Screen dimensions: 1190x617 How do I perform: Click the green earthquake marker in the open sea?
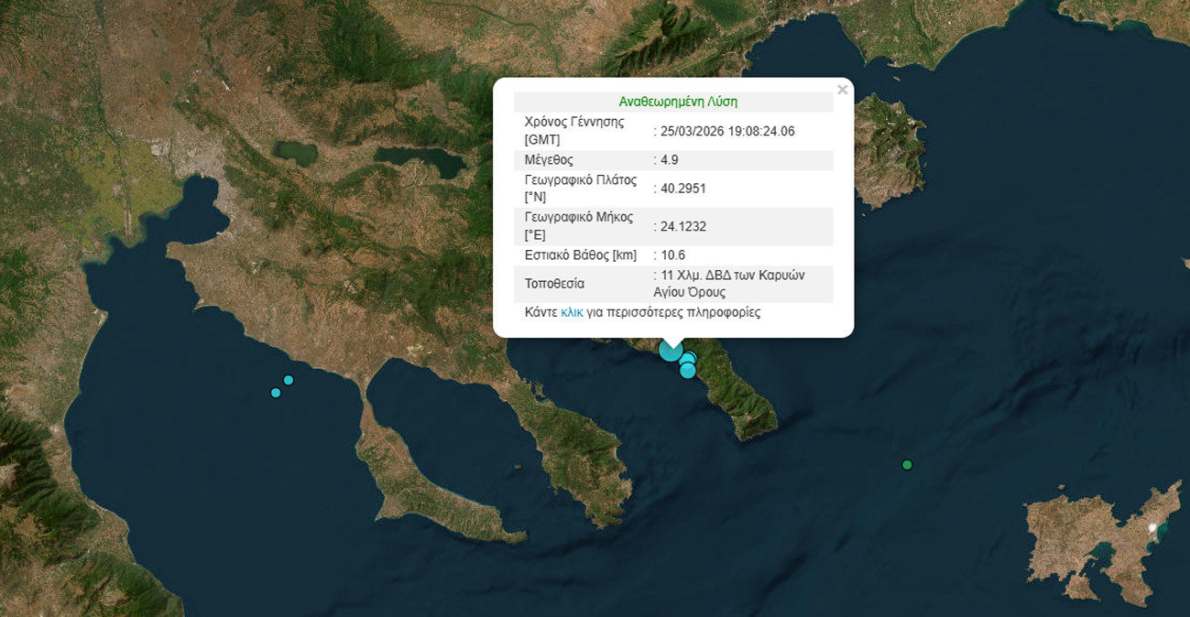907,465
